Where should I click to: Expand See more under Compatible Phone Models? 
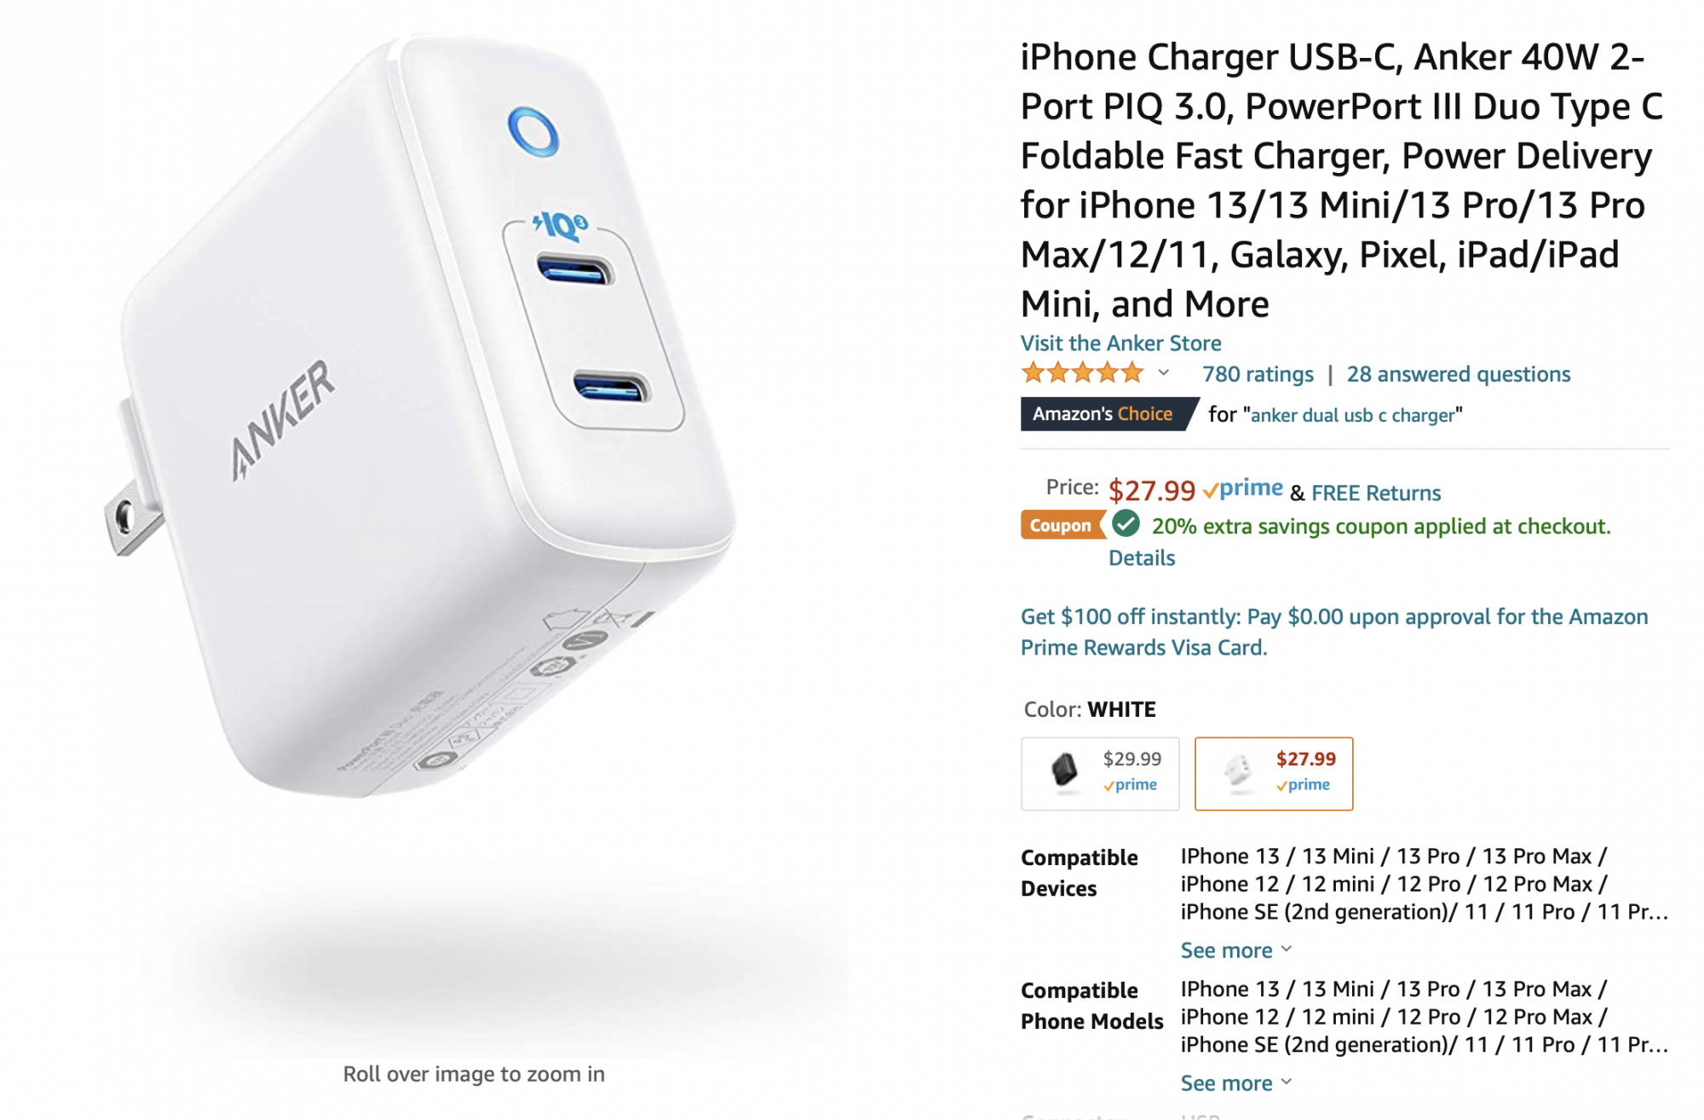[x=1236, y=1083]
